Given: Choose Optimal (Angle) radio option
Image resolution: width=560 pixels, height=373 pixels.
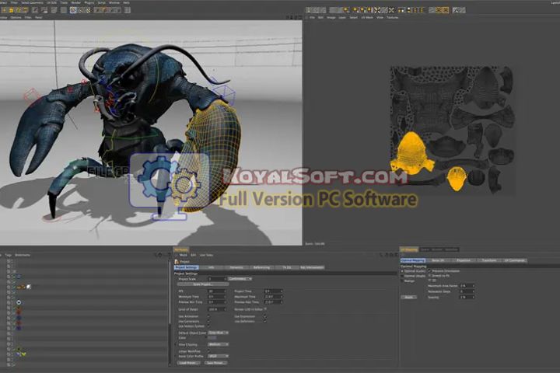Looking at the screenshot, I should (x=403, y=276).
